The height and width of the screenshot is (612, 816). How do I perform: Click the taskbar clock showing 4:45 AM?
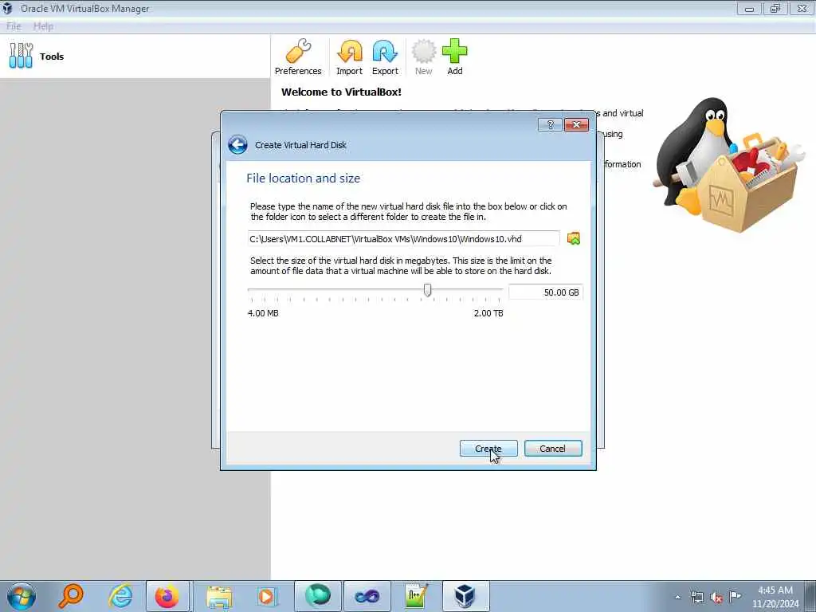tap(775, 596)
